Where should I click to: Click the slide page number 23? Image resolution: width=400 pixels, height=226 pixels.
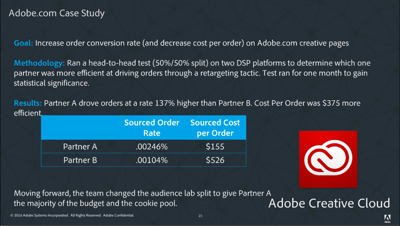pyautogui.click(x=200, y=216)
